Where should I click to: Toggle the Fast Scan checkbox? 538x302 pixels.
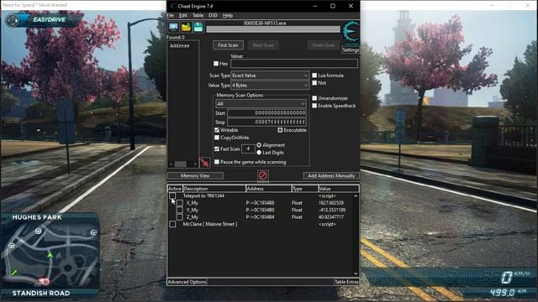coord(217,149)
